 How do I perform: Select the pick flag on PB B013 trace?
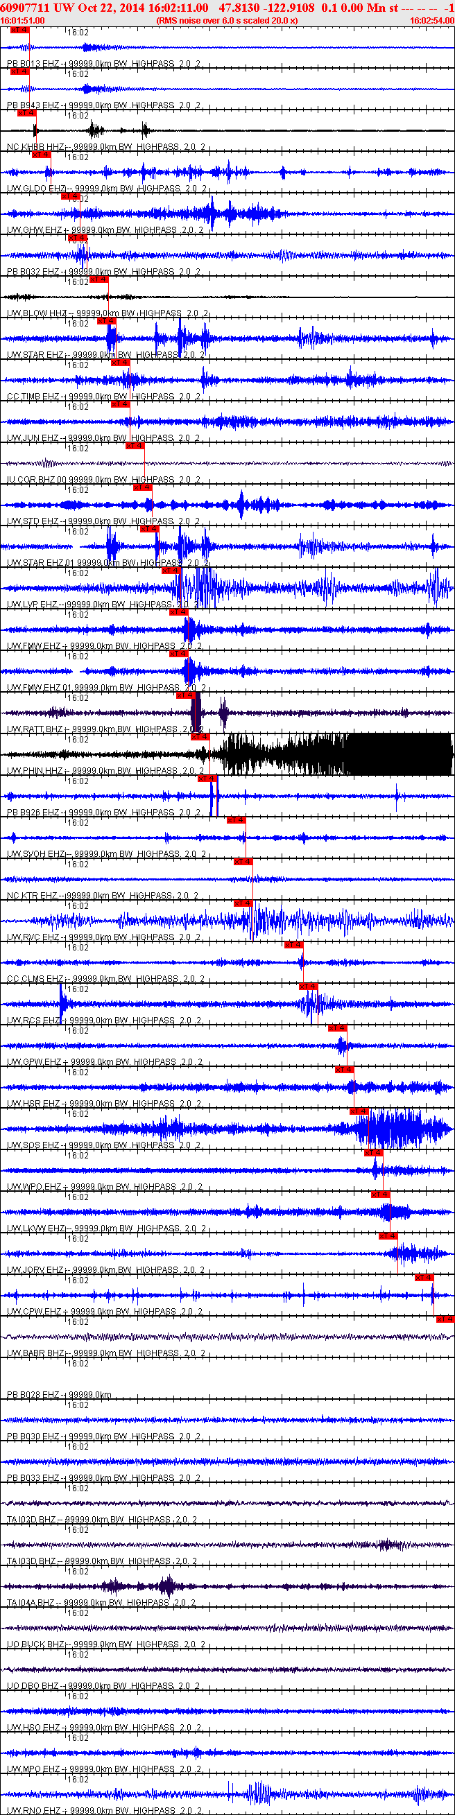pos(19,30)
